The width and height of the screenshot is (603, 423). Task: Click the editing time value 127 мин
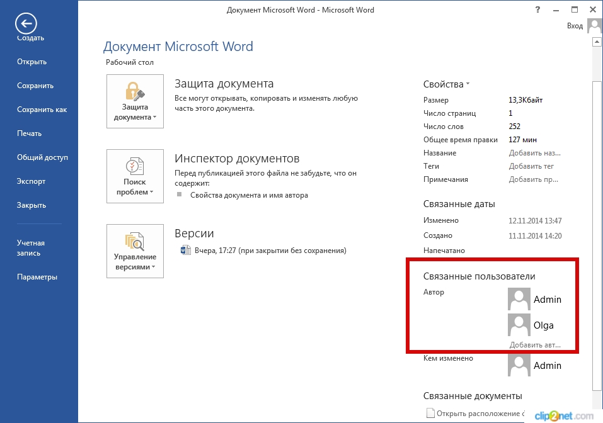click(x=522, y=140)
